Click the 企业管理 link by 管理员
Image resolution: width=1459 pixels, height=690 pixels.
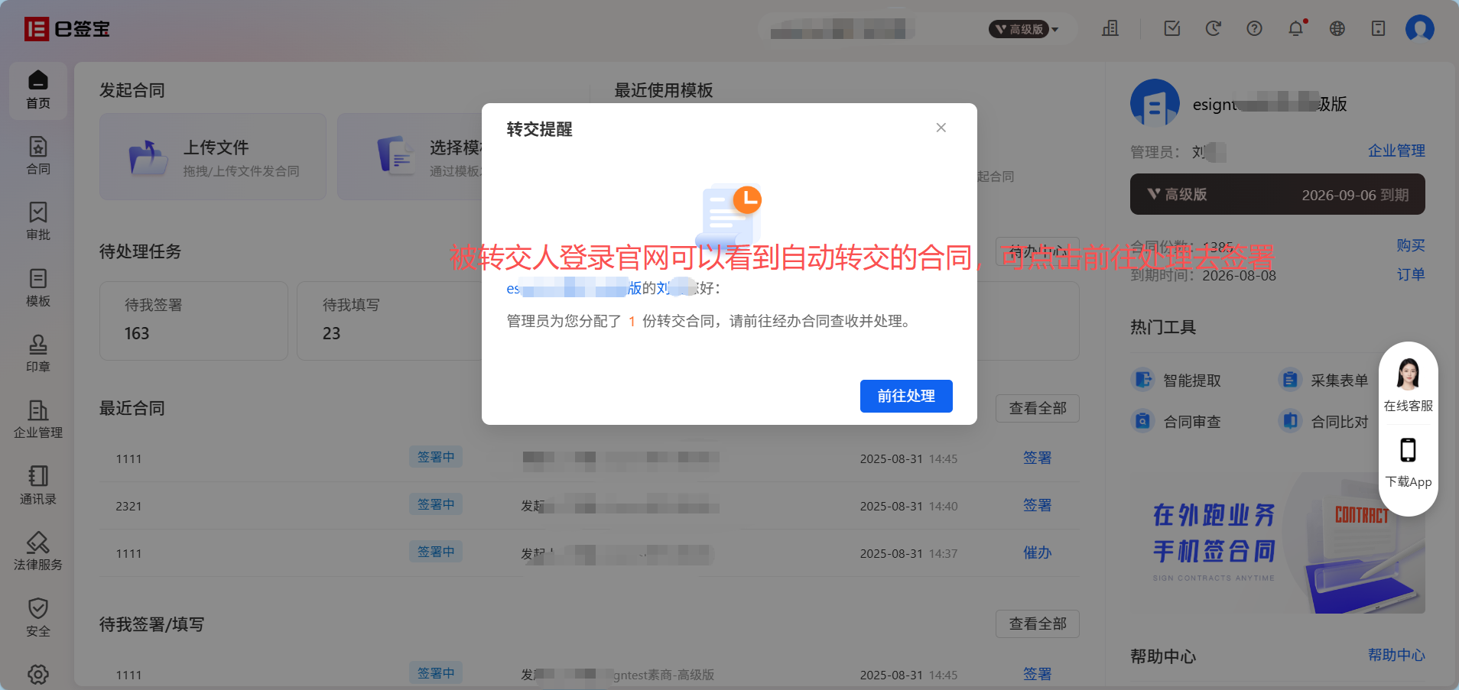click(1396, 151)
